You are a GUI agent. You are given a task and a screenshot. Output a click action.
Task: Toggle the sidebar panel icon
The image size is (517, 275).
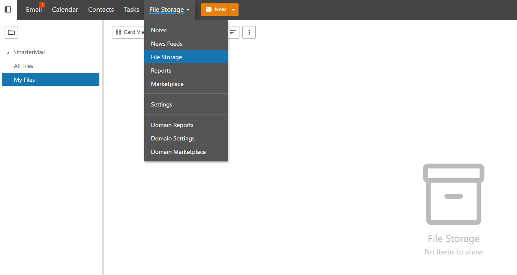coord(8,9)
